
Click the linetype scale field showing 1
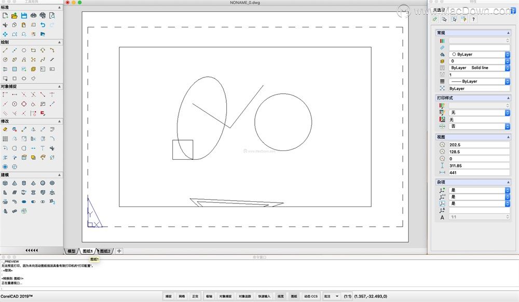(x=479, y=75)
